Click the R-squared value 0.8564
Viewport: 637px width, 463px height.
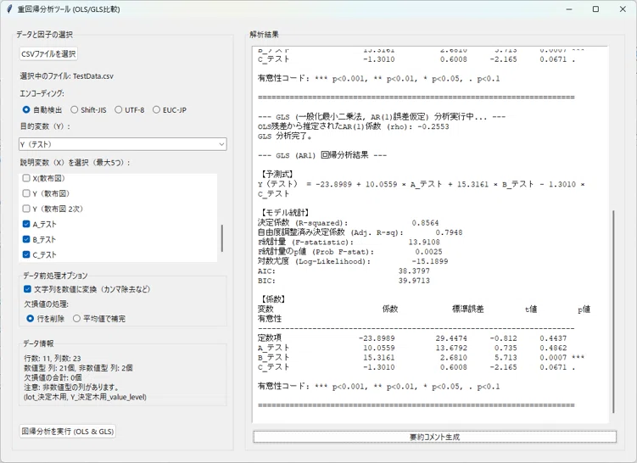[425, 223]
